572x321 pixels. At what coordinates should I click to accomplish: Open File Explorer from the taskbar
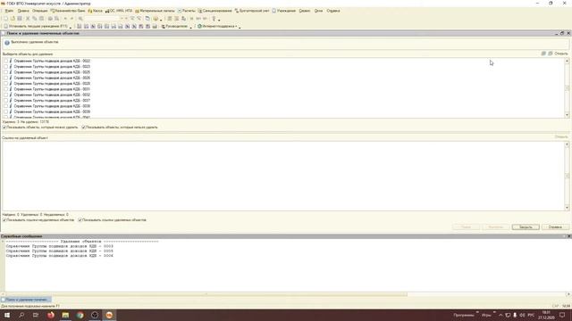tap(65, 315)
